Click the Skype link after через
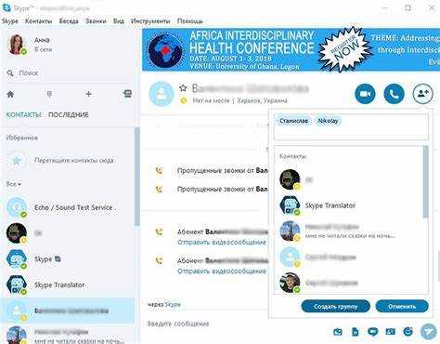 tap(173, 305)
